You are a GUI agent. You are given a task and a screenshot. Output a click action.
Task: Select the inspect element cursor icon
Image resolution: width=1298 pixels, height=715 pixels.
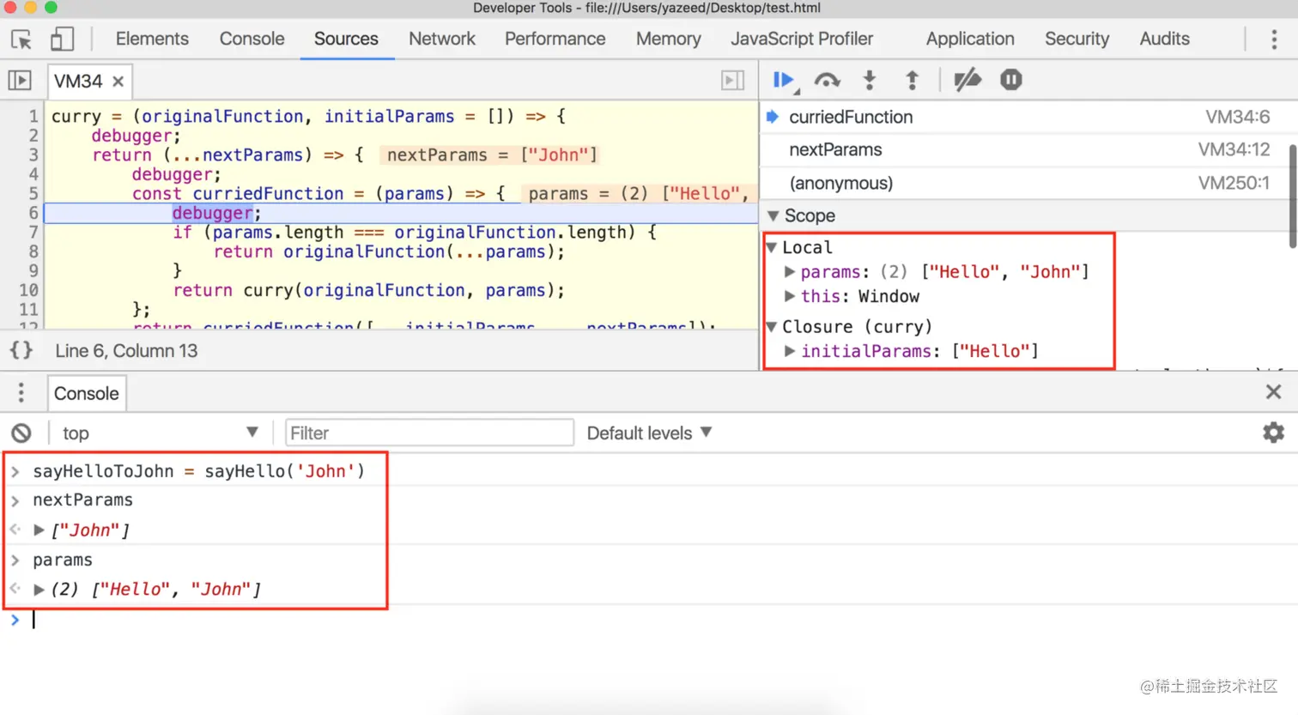coord(21,39)
